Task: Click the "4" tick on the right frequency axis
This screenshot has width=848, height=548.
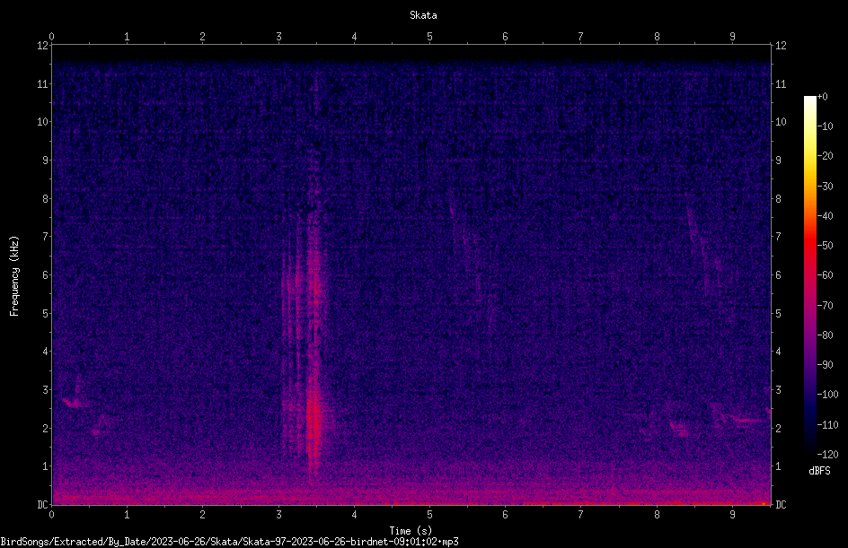Action: pos(778,352)
